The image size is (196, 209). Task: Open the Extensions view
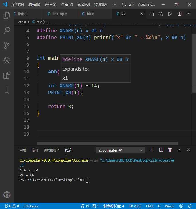[7, 75]
